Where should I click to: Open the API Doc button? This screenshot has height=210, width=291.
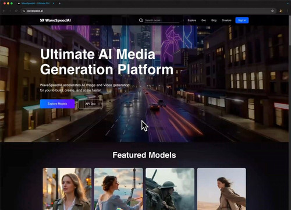pyautogui.click(x=90, y=104)
